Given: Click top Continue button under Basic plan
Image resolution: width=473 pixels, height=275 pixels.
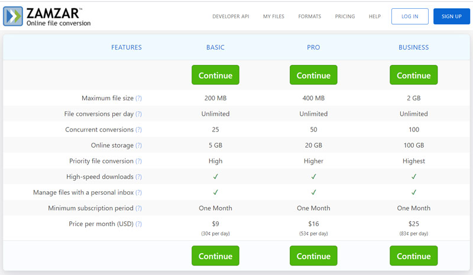Looking at the screenshot, I should click(x=215, y=76).
